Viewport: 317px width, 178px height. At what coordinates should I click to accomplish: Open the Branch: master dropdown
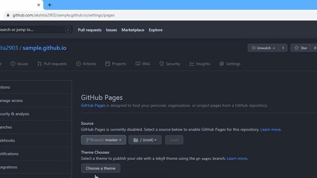tap(104, 140)
